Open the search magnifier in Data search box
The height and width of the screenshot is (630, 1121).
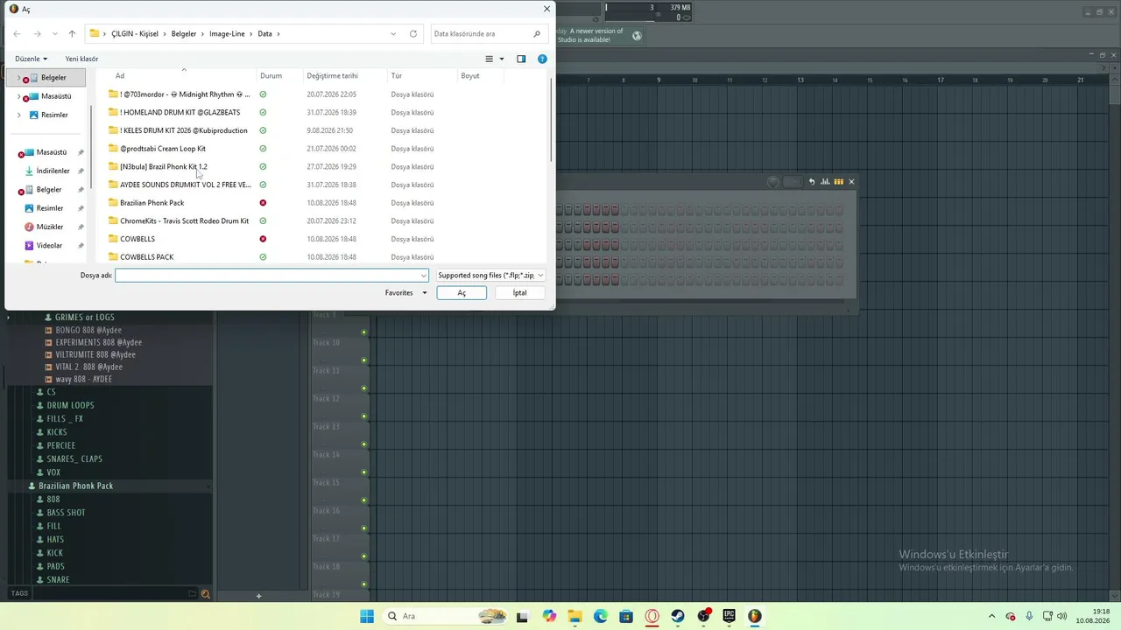[537, 34]
